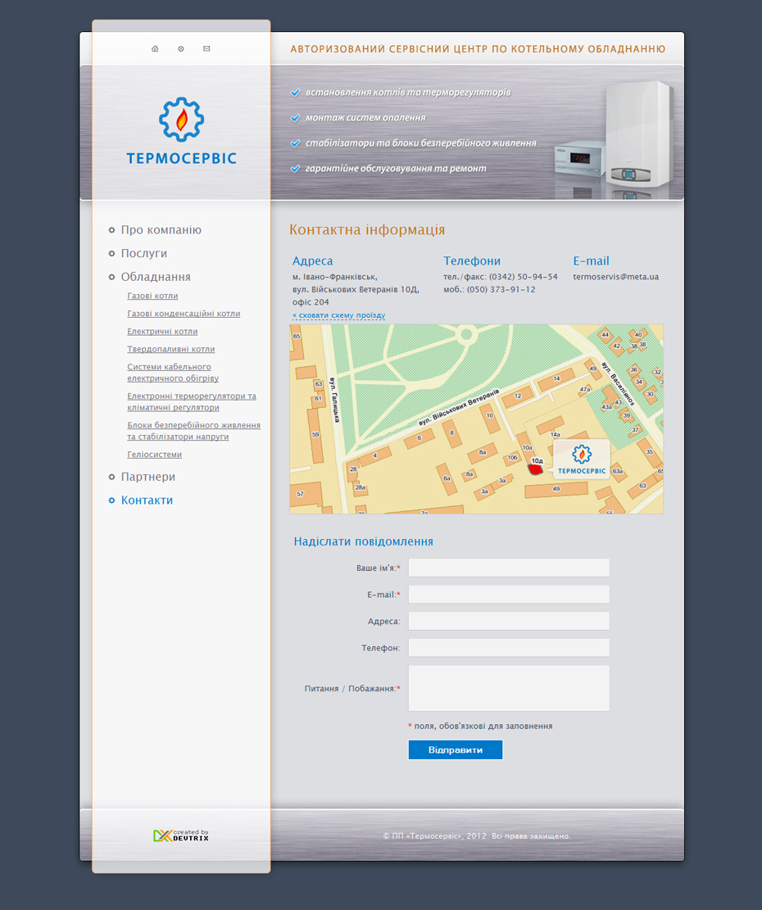Click the gear bullet beside Про компанію
This screenshot has height=910, width=762.
pos(111,230)
